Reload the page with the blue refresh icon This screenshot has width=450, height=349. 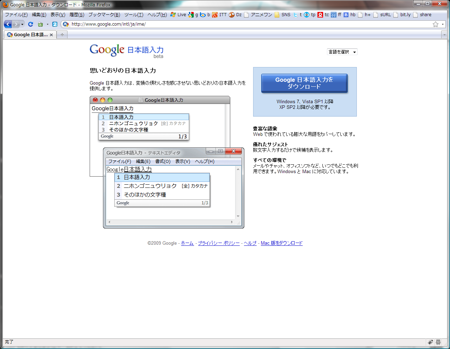[x=31, y=24]
